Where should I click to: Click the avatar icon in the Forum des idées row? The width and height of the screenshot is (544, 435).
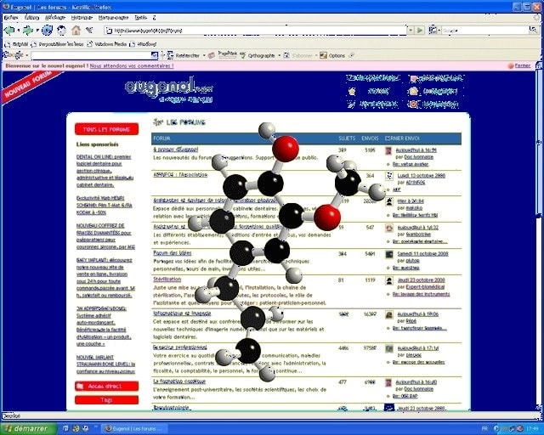click(x=389, y=254)
